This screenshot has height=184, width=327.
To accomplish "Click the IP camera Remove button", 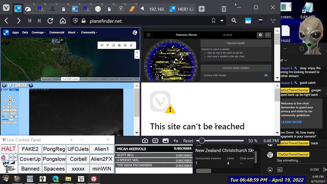I will (14, 123).
